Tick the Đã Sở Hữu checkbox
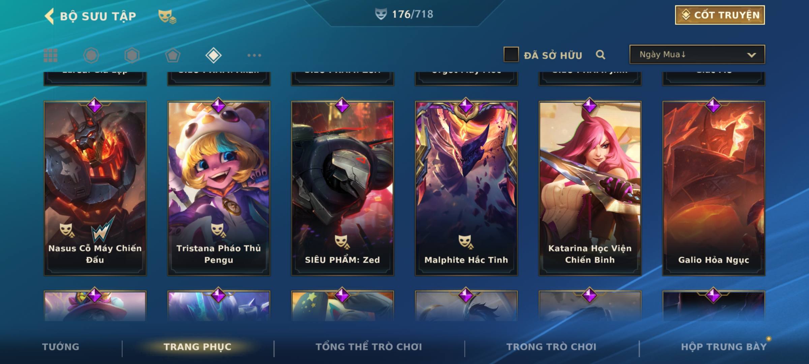Viewport: 809px width, 364px height. click(x=511, y=55)
